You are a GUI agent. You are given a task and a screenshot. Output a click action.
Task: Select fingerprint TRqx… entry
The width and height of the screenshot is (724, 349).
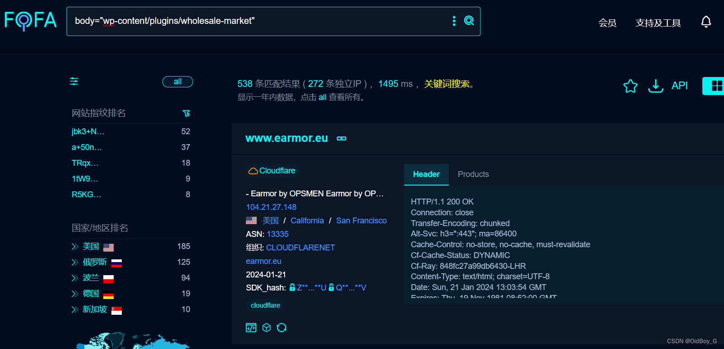85,163
